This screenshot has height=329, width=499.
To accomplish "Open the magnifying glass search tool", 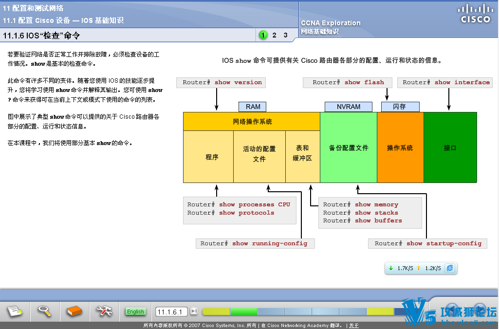I will point(45,311).
